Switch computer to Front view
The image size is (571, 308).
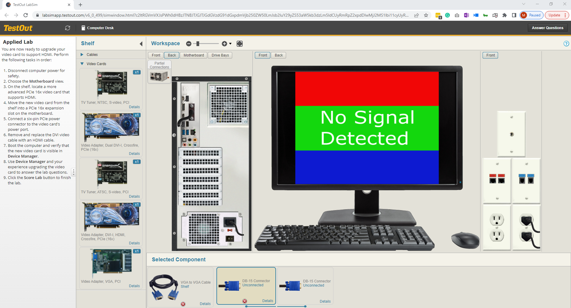pos(156,55)
